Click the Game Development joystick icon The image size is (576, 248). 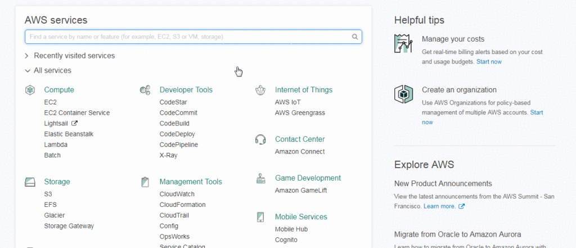point(260,178)
